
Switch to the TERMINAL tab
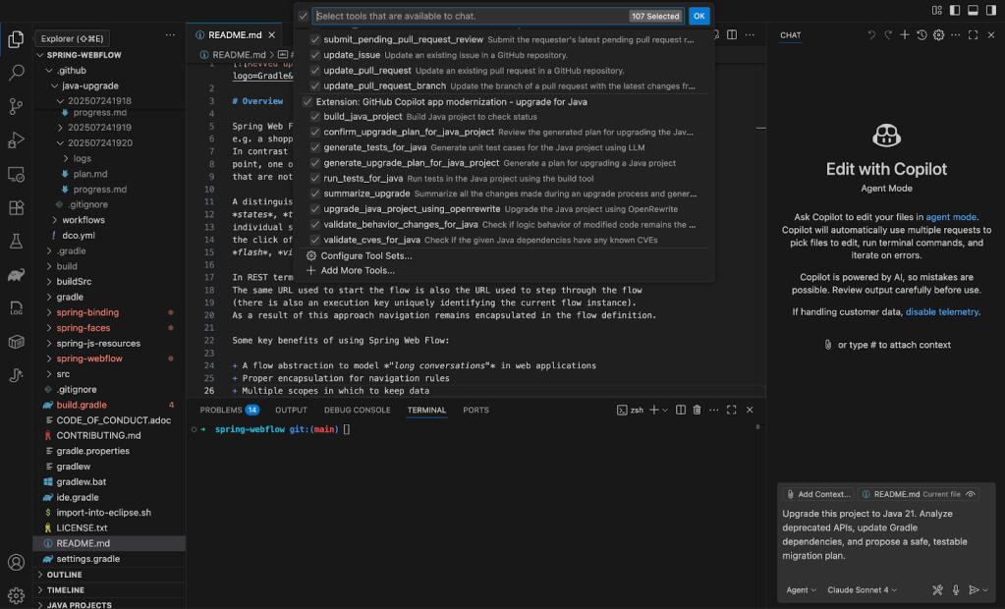(x=426, y=410)
